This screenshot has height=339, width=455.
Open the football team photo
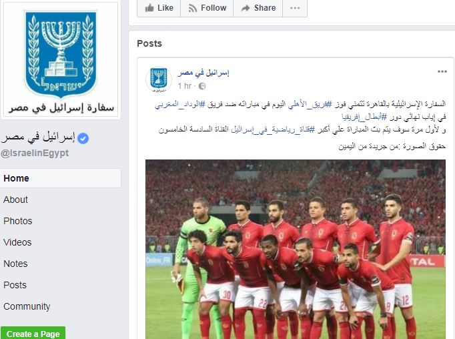click(x=296, y=250)
